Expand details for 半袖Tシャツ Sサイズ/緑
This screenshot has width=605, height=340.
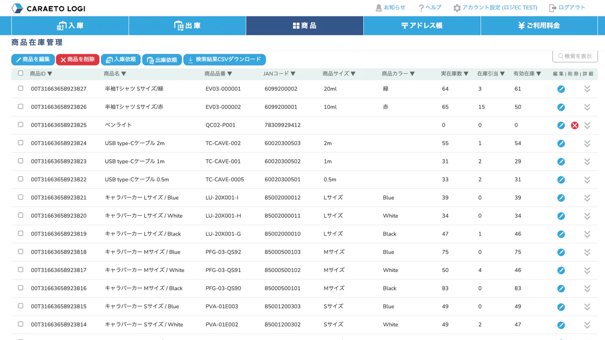point(587,89)
